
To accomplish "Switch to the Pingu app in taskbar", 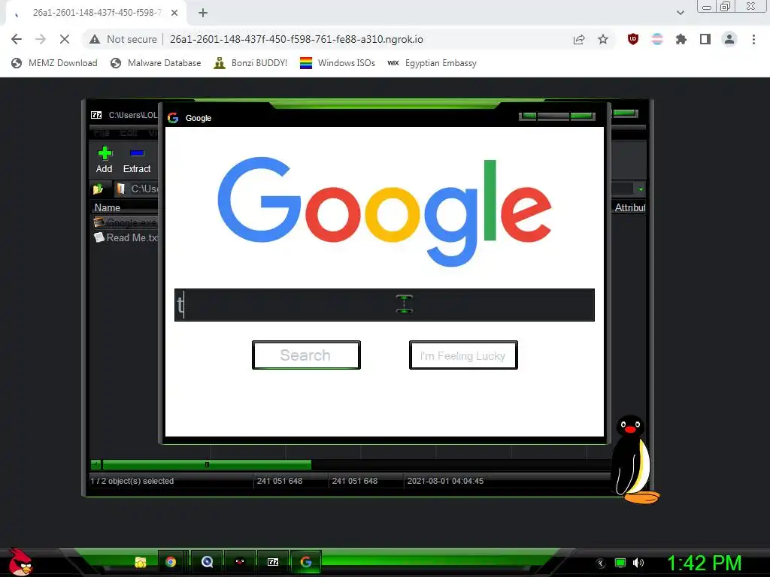I will coord(240,562).
